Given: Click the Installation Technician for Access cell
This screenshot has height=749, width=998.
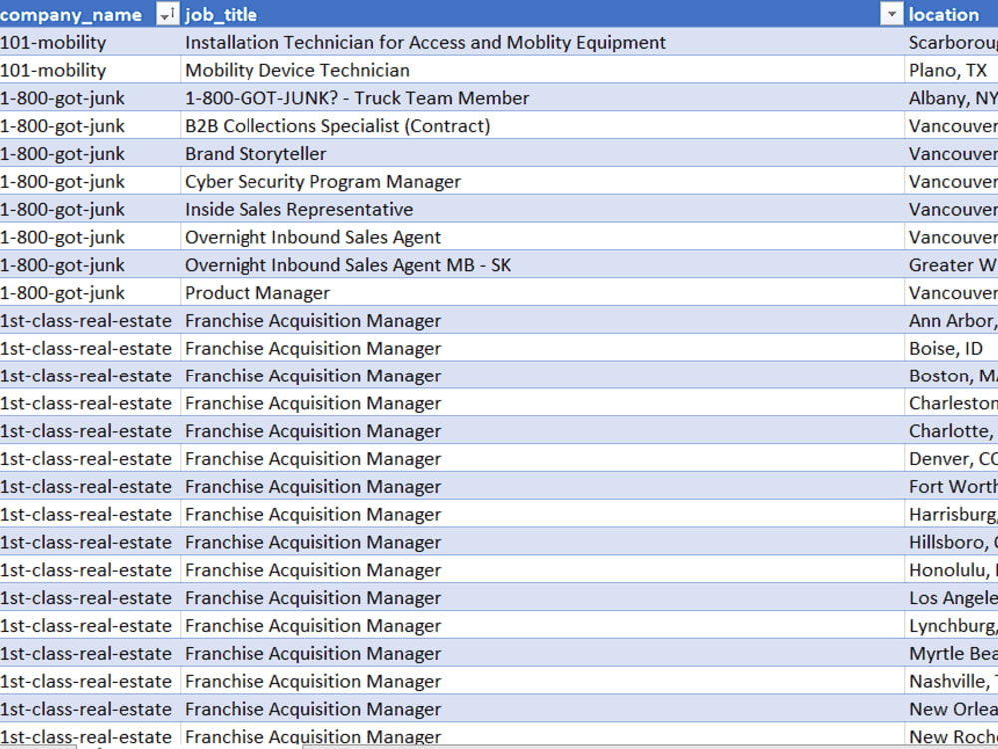Looking at the screenshot, I should click(x=542, y=43).
